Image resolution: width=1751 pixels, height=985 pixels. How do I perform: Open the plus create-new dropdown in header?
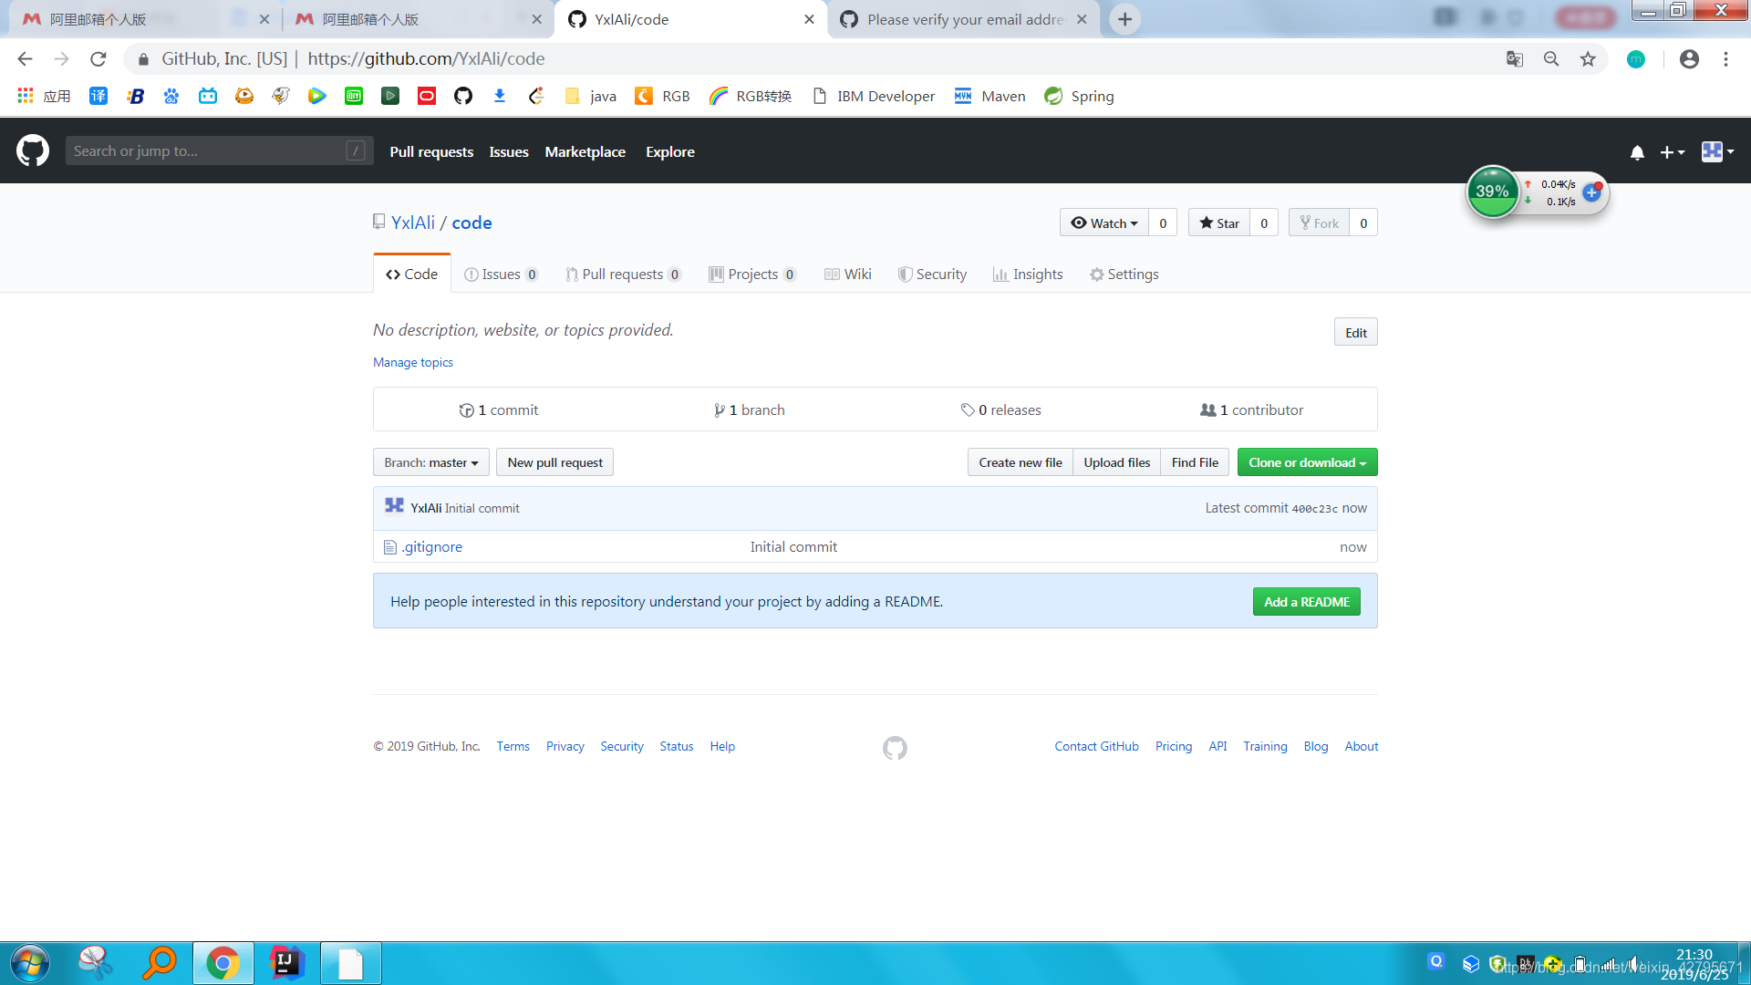click(x=1672, y=152)
